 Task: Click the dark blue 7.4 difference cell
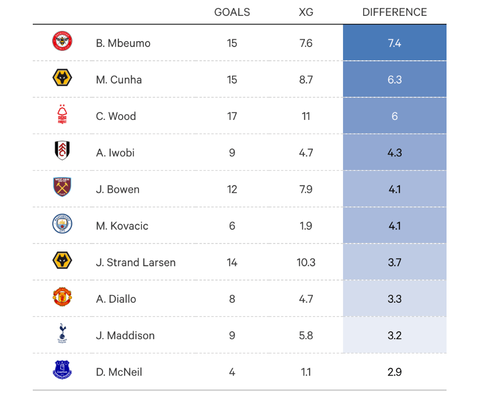(x=395, y=43)
